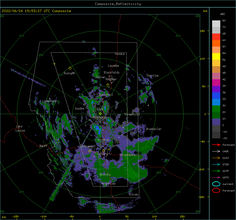Click the white cross marker south of Stettler
This screenshot has width=236, height=220.
click(x=148, y=105)
